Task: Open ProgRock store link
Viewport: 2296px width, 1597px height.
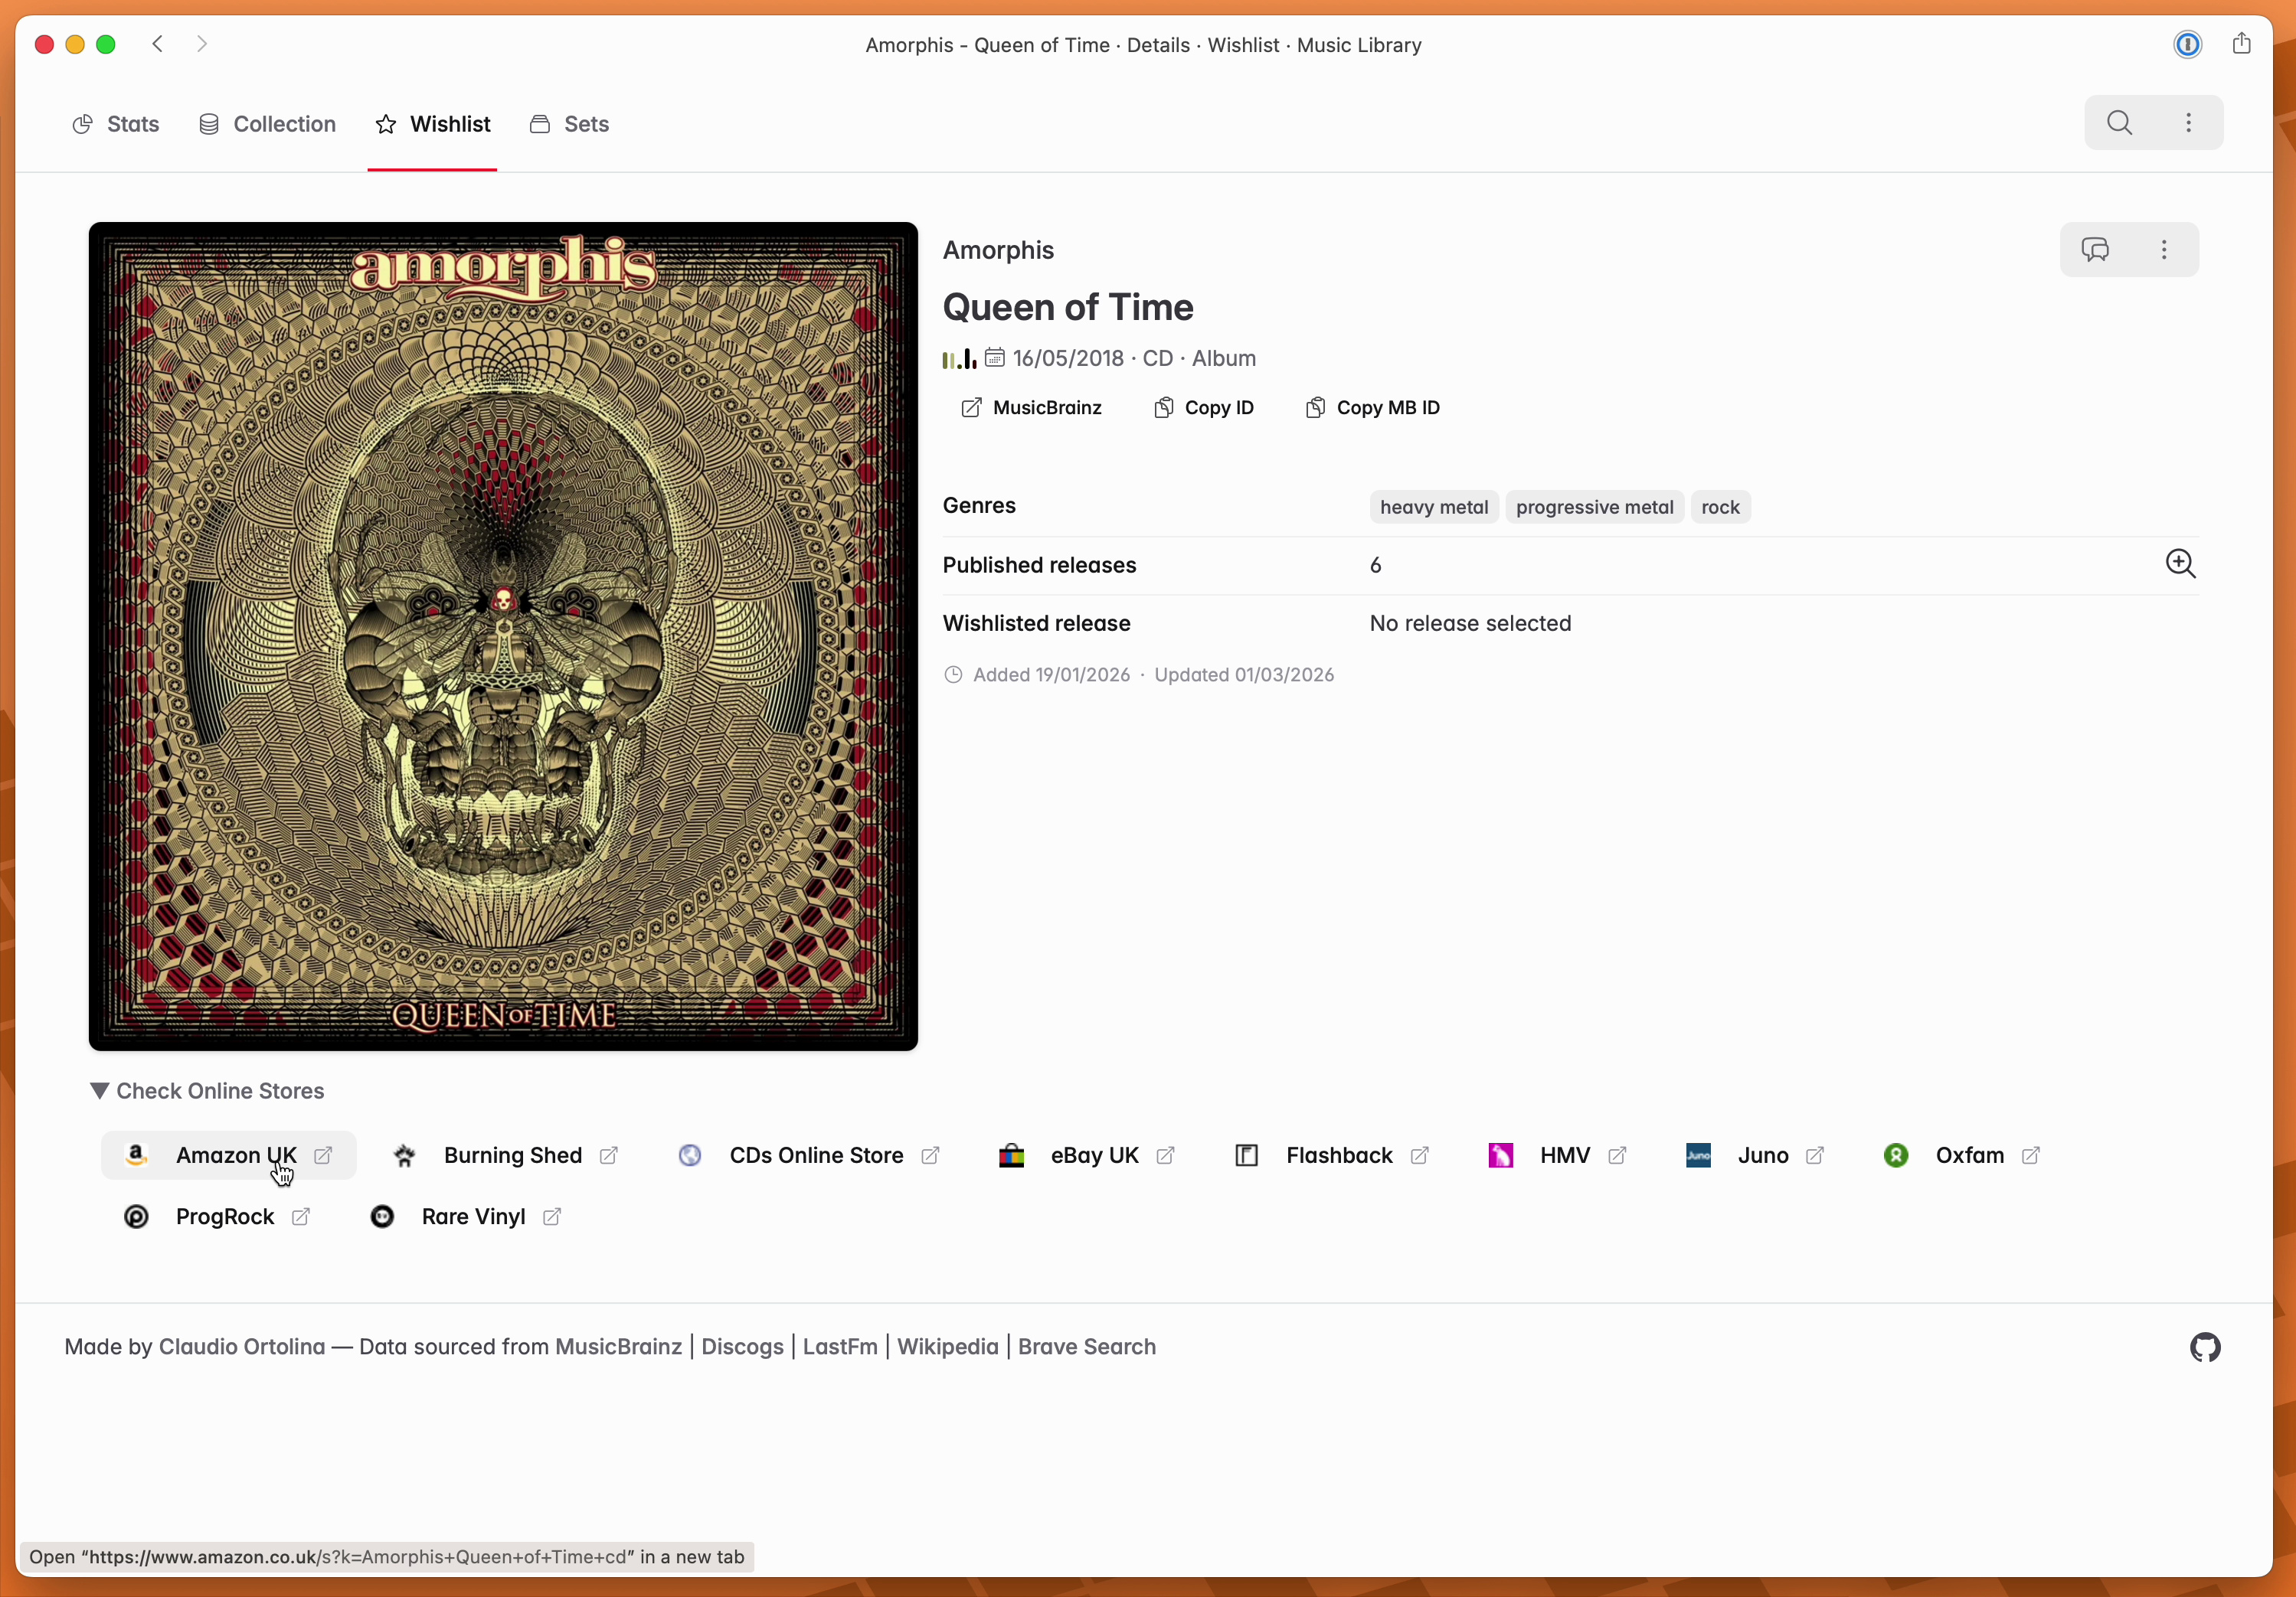Action: pyautogui.click(x=218, y=1217)
